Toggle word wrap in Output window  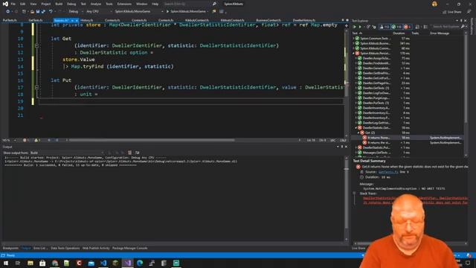point(137,153)
